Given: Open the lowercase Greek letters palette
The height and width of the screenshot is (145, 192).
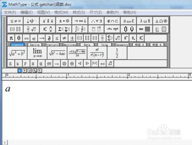Looking at the screenshot, I should point(145,21).
